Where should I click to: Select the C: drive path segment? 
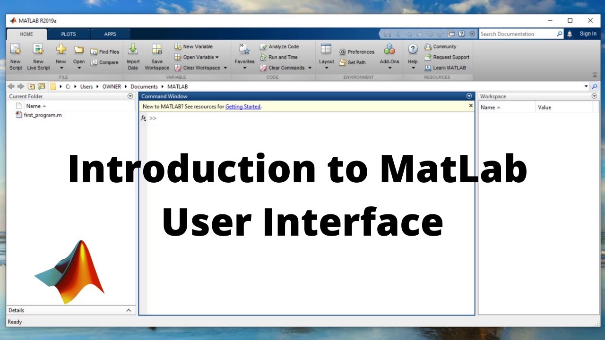pyautogui.click(x=68, y=87)
